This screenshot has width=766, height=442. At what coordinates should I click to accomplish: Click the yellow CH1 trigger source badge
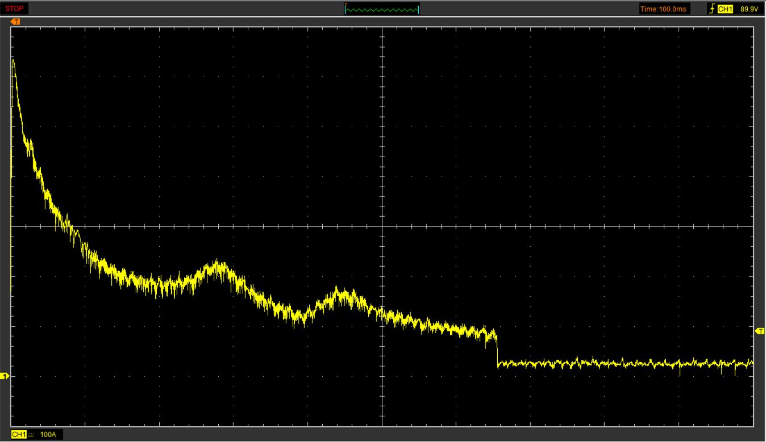pyautogui.click(x=725, y=9)
